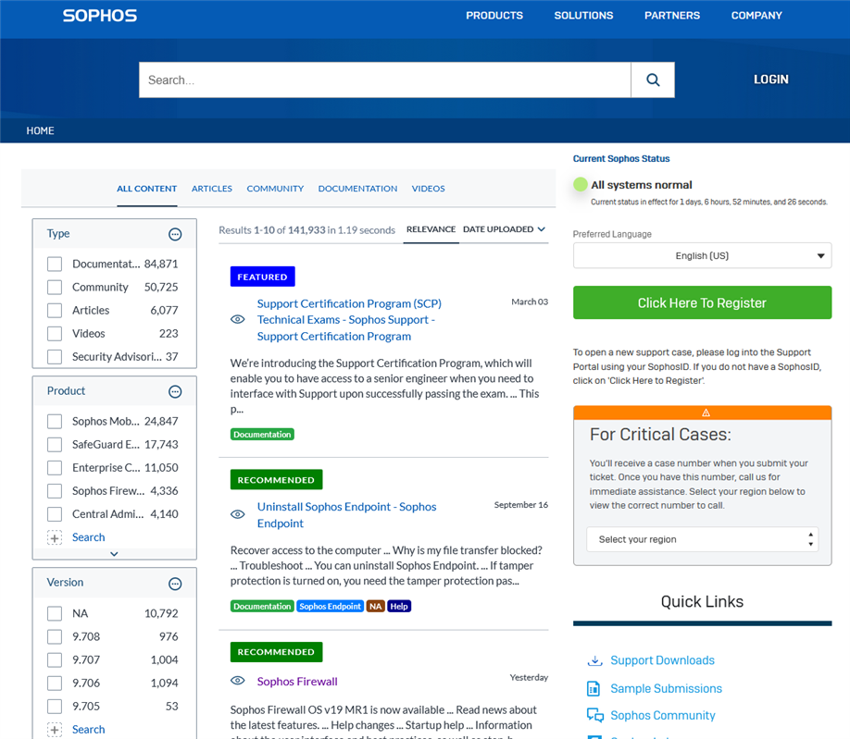Check the 9.707 version checkbox

55,660
